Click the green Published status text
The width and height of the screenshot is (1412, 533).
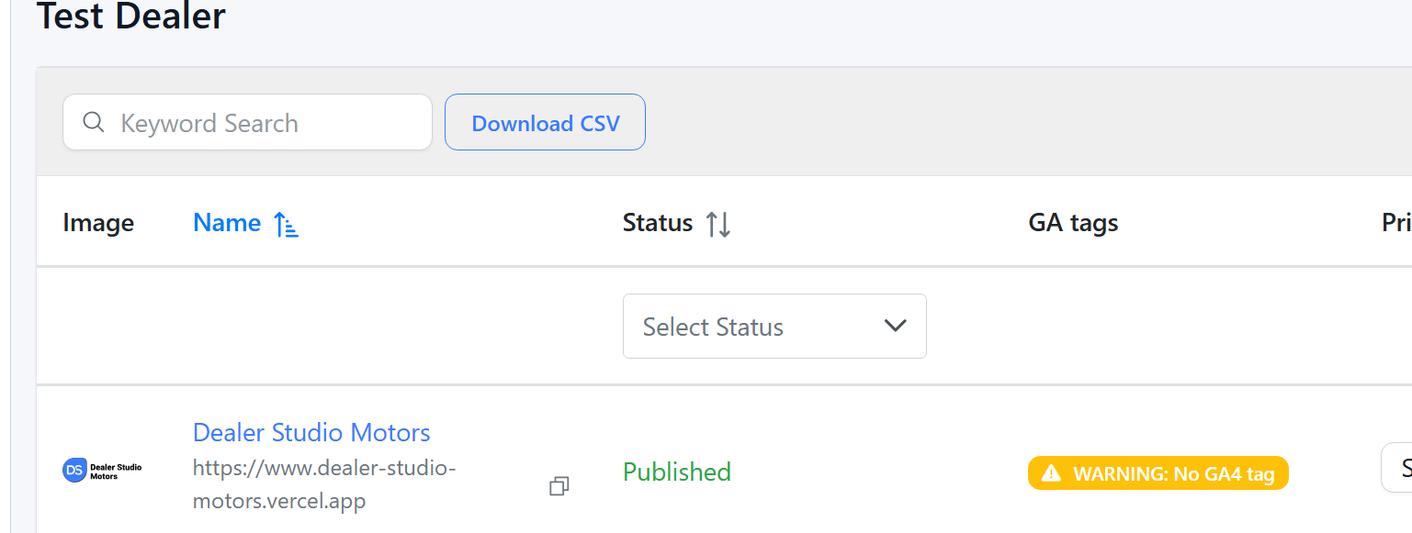point(677,472)
